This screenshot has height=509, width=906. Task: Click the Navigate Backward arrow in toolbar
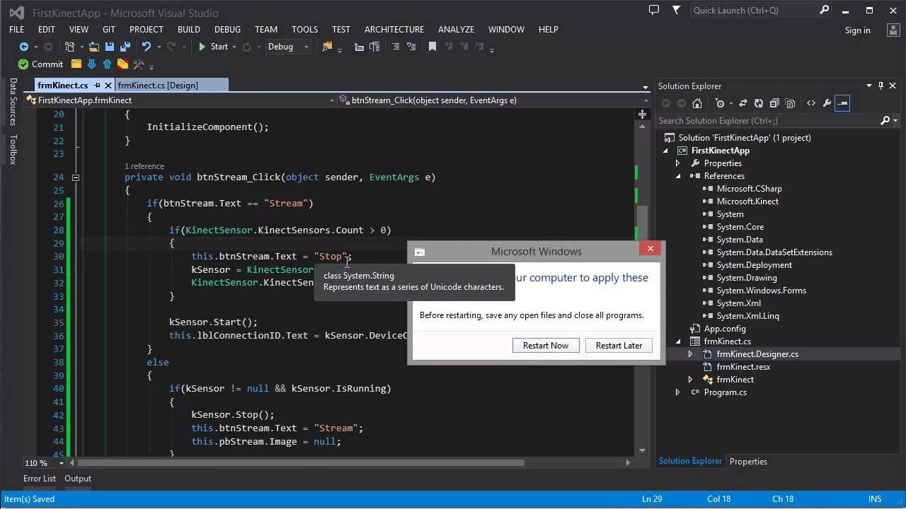coord(24,47)
